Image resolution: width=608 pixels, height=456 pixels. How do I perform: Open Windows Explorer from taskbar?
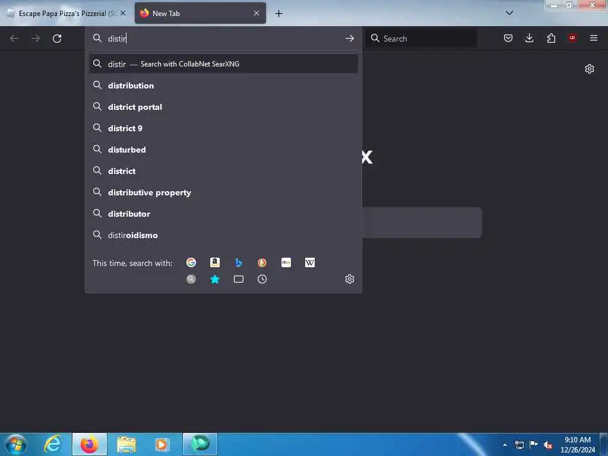126,444
